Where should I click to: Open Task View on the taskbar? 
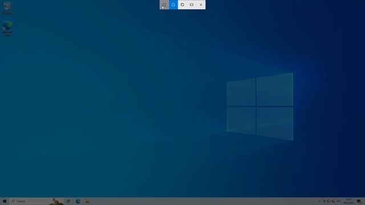coord(68,201)
